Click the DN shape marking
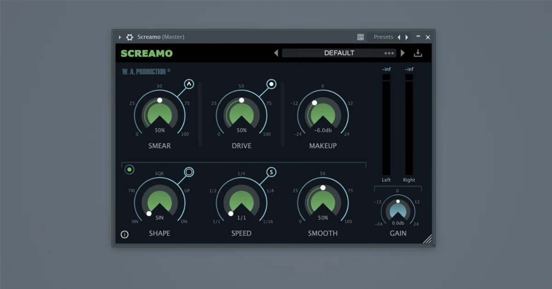The width and height of the screenshot is (552, 289). point(184,222)
